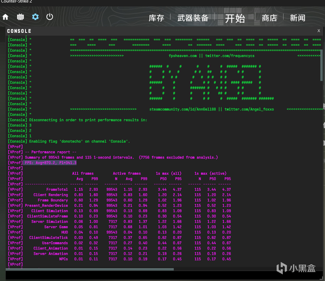
Task: Go to the home screen icon
Action: 5,17
